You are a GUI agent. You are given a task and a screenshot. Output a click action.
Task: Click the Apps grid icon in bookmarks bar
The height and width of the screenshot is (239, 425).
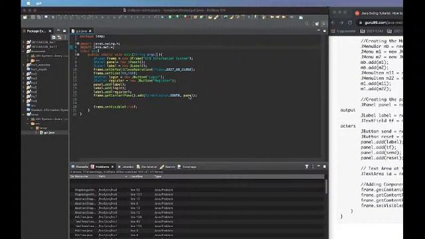click(333, 31)
